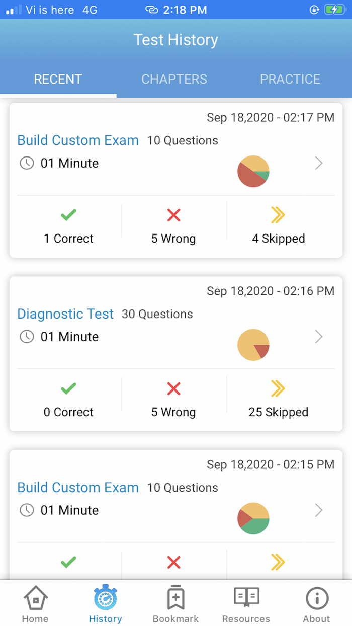The width and height of the screenshot is (352, 626).
Task: Expand the 02:17 PM Build Custom Exam chevron
Action: [x=319, y=163]
